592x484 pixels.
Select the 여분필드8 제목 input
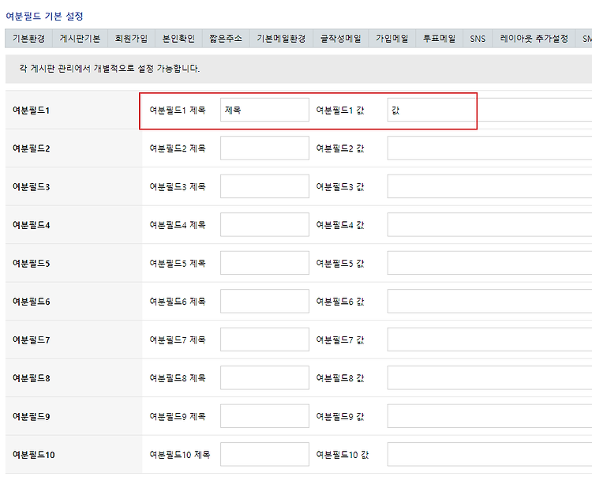(x=264, y=377)
